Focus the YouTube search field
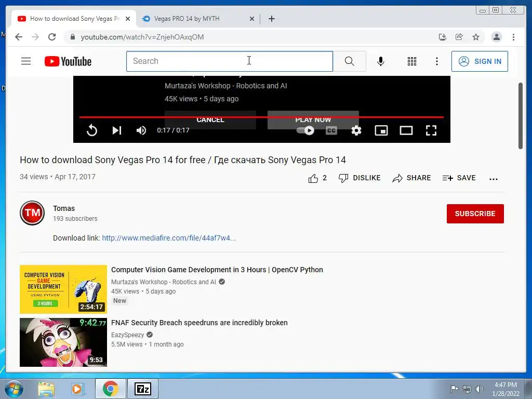The width and height of the screenshot is (532, 399). [230, 61]
